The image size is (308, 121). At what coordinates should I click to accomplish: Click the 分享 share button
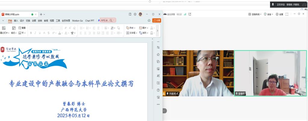pyautogui.click(x=157, y=20)
